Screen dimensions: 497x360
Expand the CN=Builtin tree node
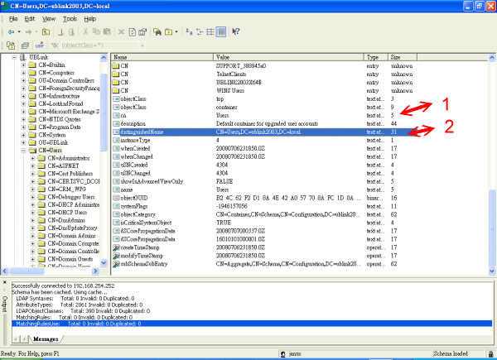[x=23, y=65]
